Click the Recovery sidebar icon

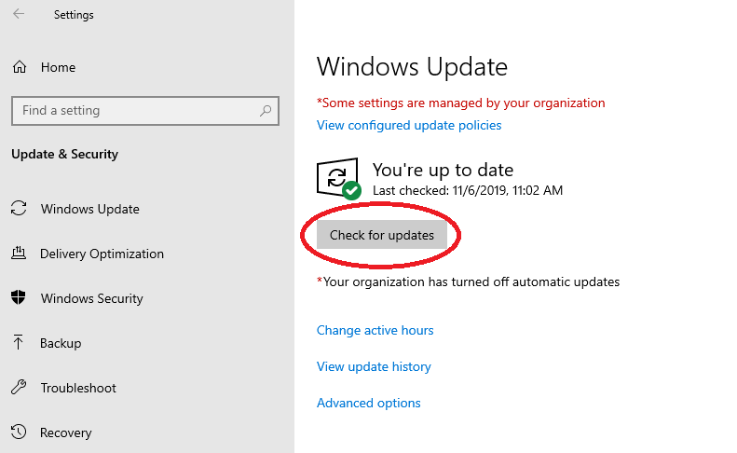click(19, 432)
